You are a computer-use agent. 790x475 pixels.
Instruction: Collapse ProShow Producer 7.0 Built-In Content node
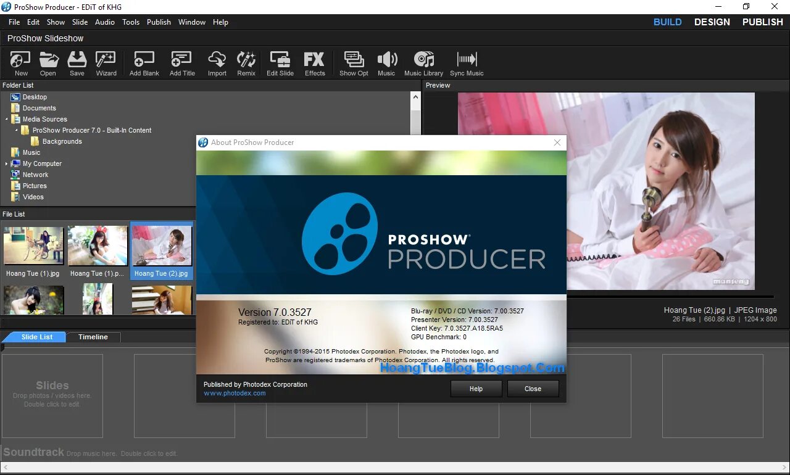click(x=17, y=130)
